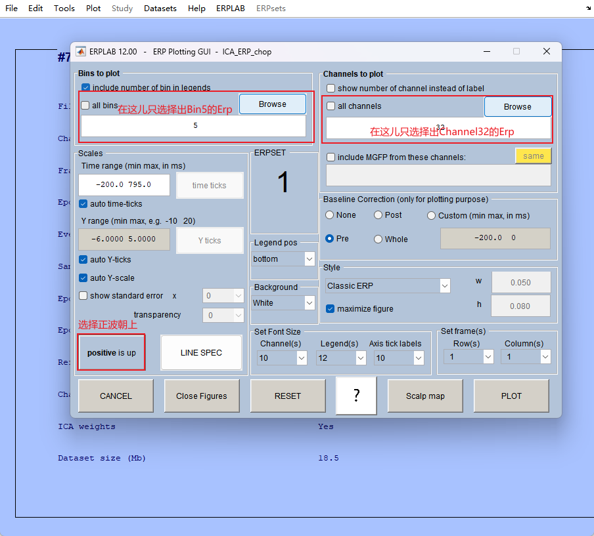
Task: Click the Time range input field
Action: pos(124,185)
